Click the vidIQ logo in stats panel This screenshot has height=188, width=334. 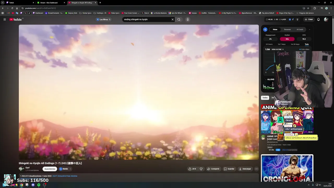pos(265,30)
